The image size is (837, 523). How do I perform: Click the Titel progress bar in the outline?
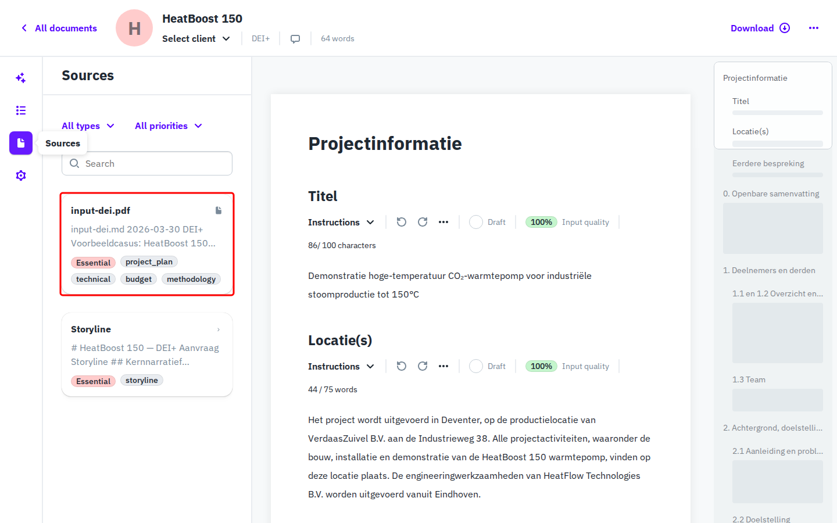pyautogui.click(x=778, y=113)
